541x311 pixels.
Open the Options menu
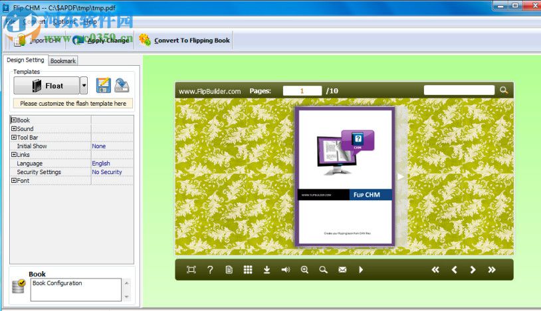[x=64, y=21]
